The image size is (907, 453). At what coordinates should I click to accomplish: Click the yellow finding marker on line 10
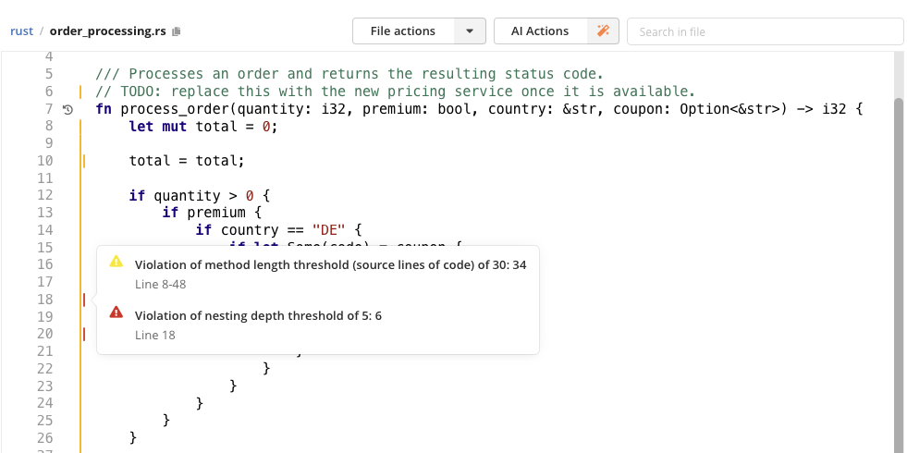(x=84, y=161)
